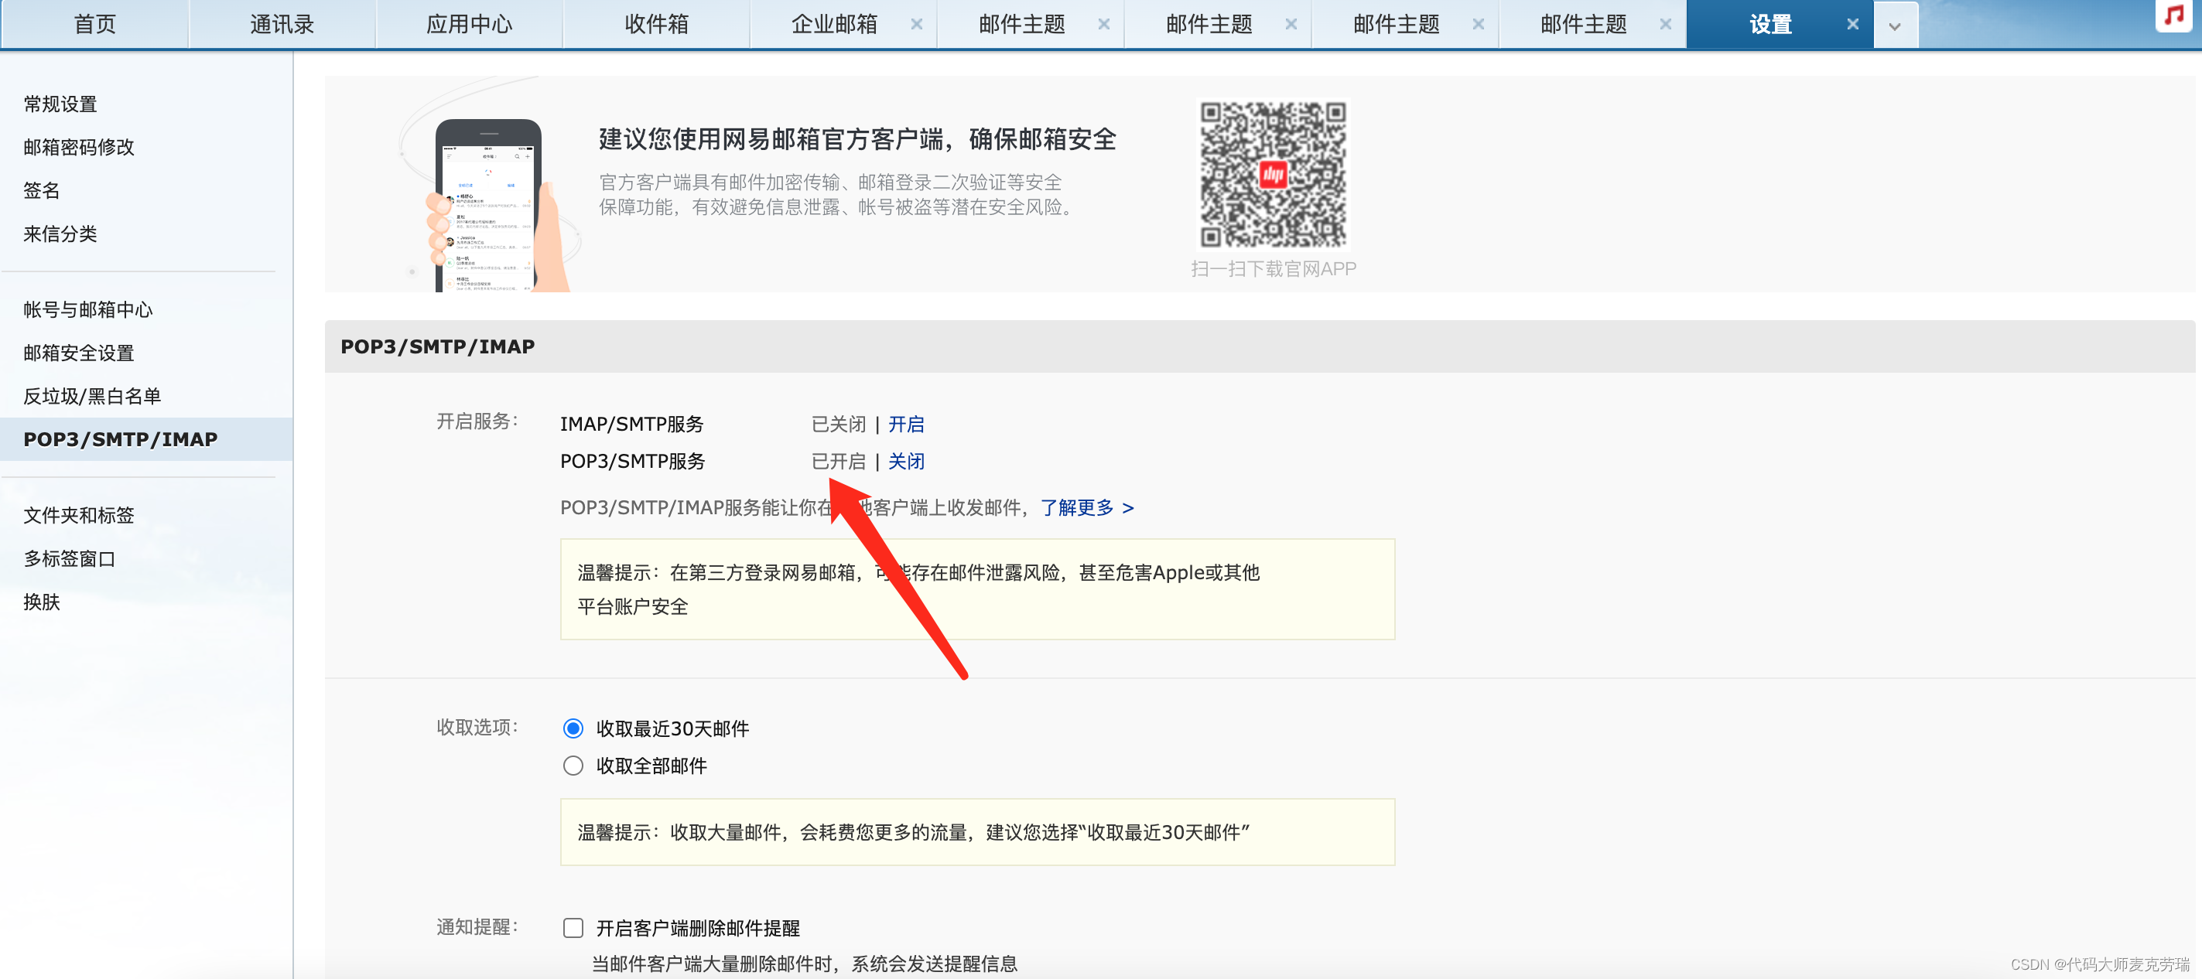This screenshot has width=2202, height=979.
Task: Select 收取最近30天邮件 radio button
Action: [x=573, y=728]
